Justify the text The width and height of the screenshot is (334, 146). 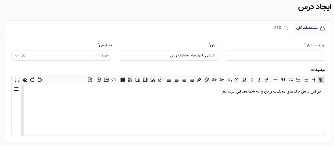click(169, 80)
